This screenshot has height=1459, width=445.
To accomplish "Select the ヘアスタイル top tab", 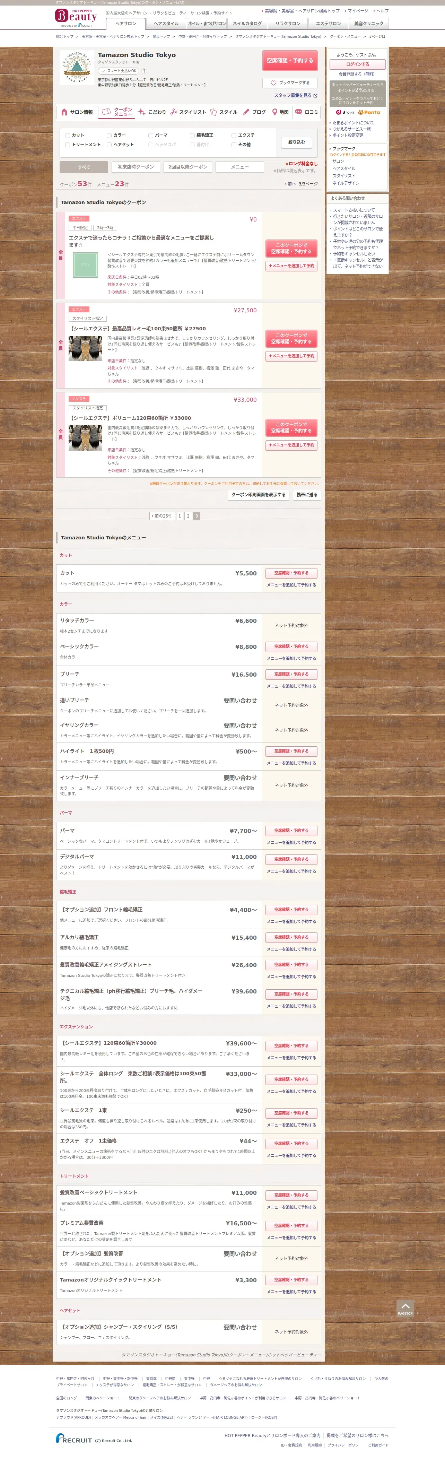I will pos(166,23).
